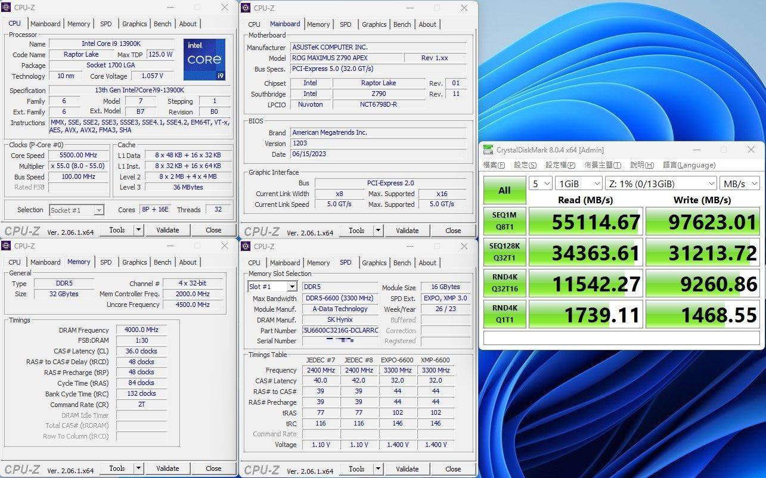Click the SEQ128K read value 34363.61
The height and width of the screenshot is (478, 766).
click(x=585, y=252)
